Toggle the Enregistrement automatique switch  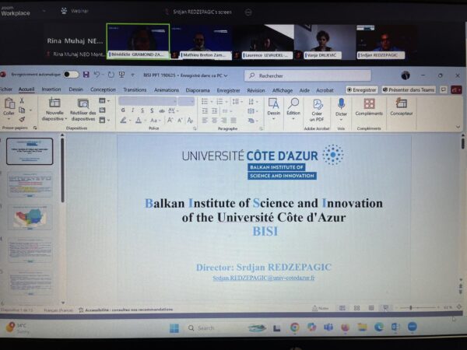[71, 75]
